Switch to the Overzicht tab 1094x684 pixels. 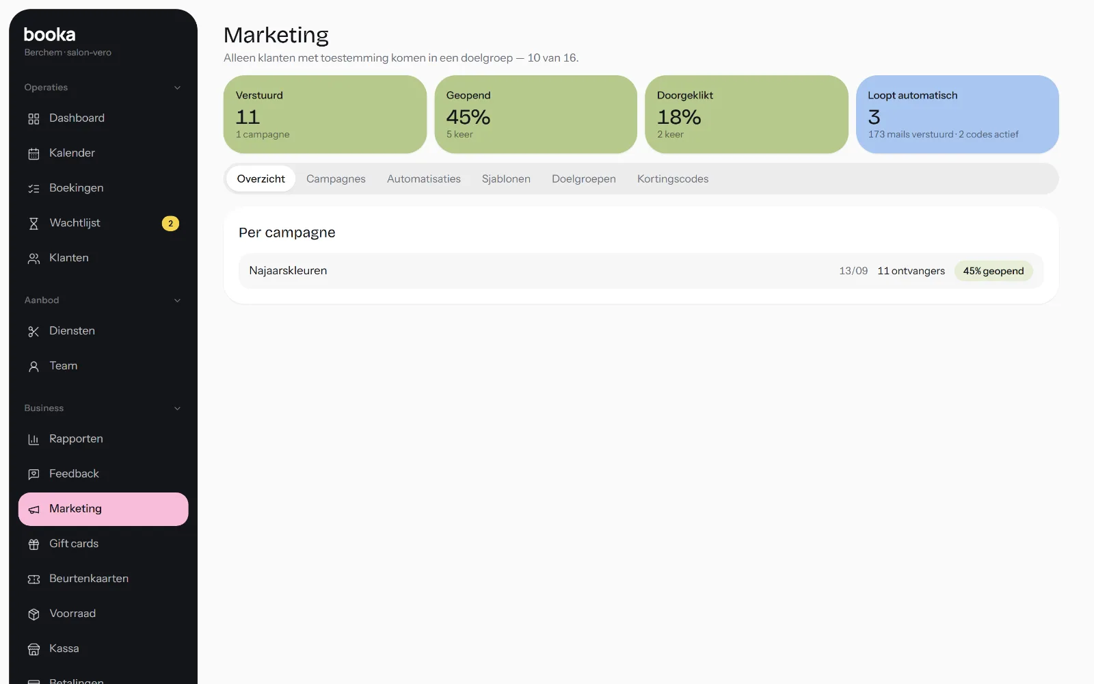[x=261, y=179]
